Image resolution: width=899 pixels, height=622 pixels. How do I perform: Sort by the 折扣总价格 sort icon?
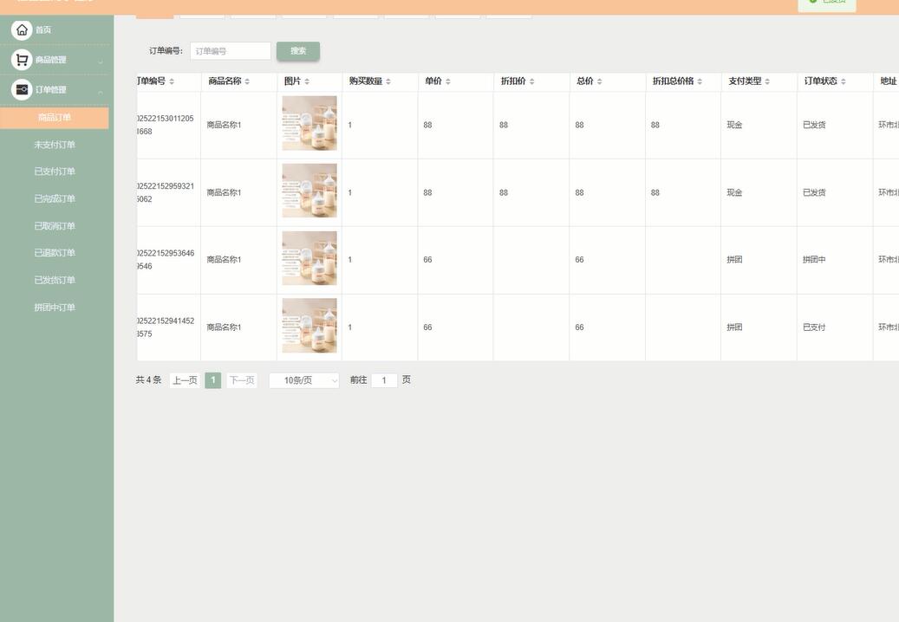tap(700, 82)
